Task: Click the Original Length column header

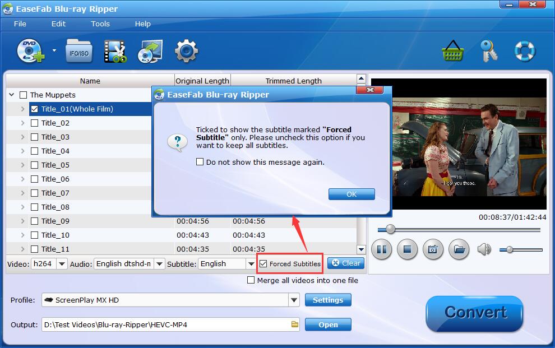Action: pyautogui.click(x=202, y=81)
